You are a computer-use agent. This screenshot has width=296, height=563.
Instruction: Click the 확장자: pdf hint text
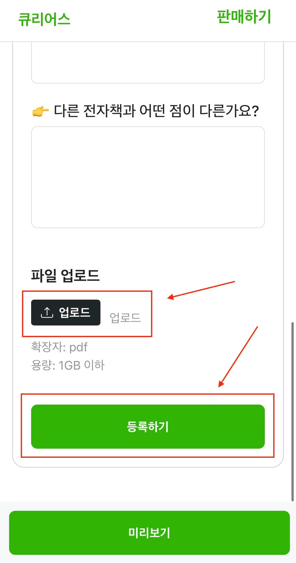pyautogui.click(x=59, y=347)
